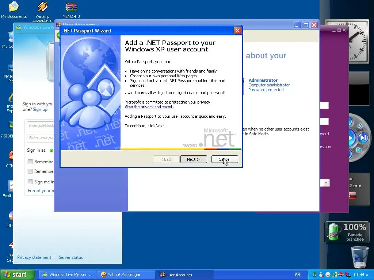
Task: Switch to Windows Live Messenger taskbar button
Action: click(x=67, y=275)
